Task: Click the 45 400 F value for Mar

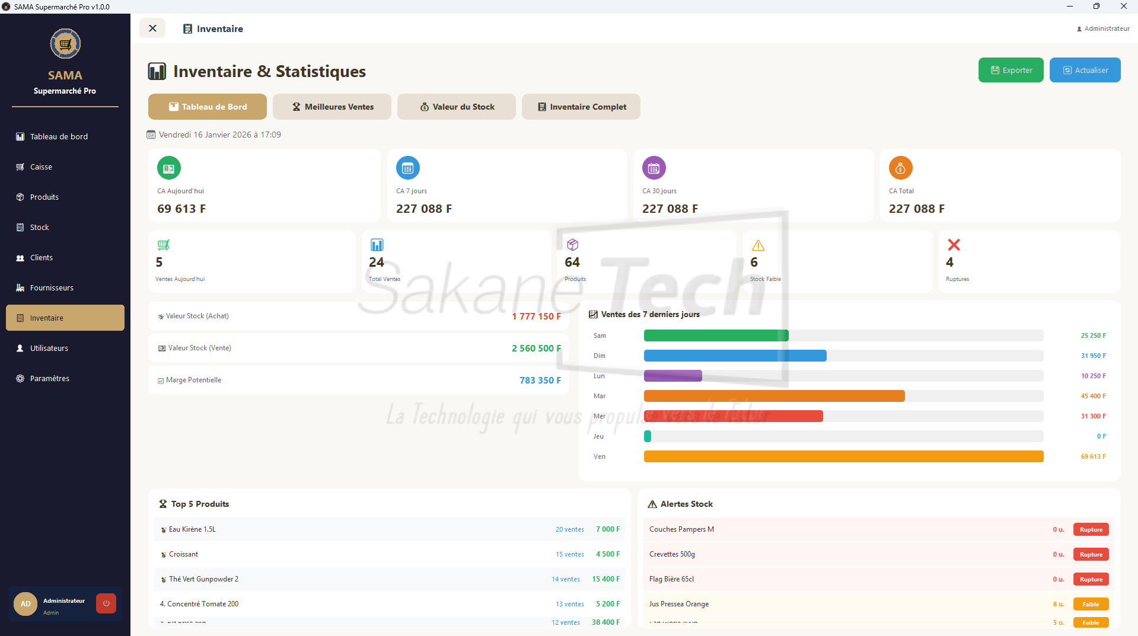Action: click(x=1093, y=396)
